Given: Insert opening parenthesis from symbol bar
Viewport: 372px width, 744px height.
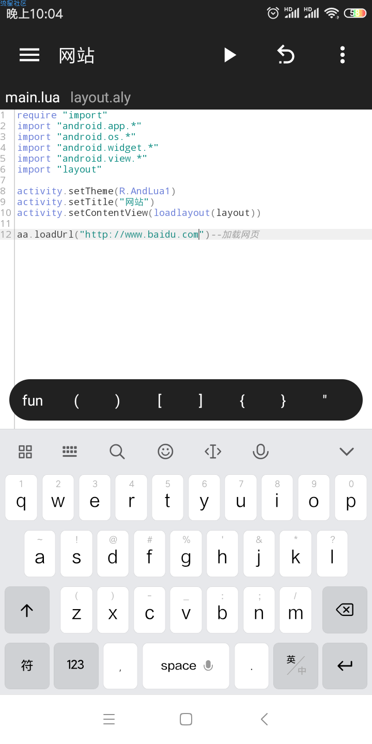Looking at the screenshot, I should click(76, 400).
